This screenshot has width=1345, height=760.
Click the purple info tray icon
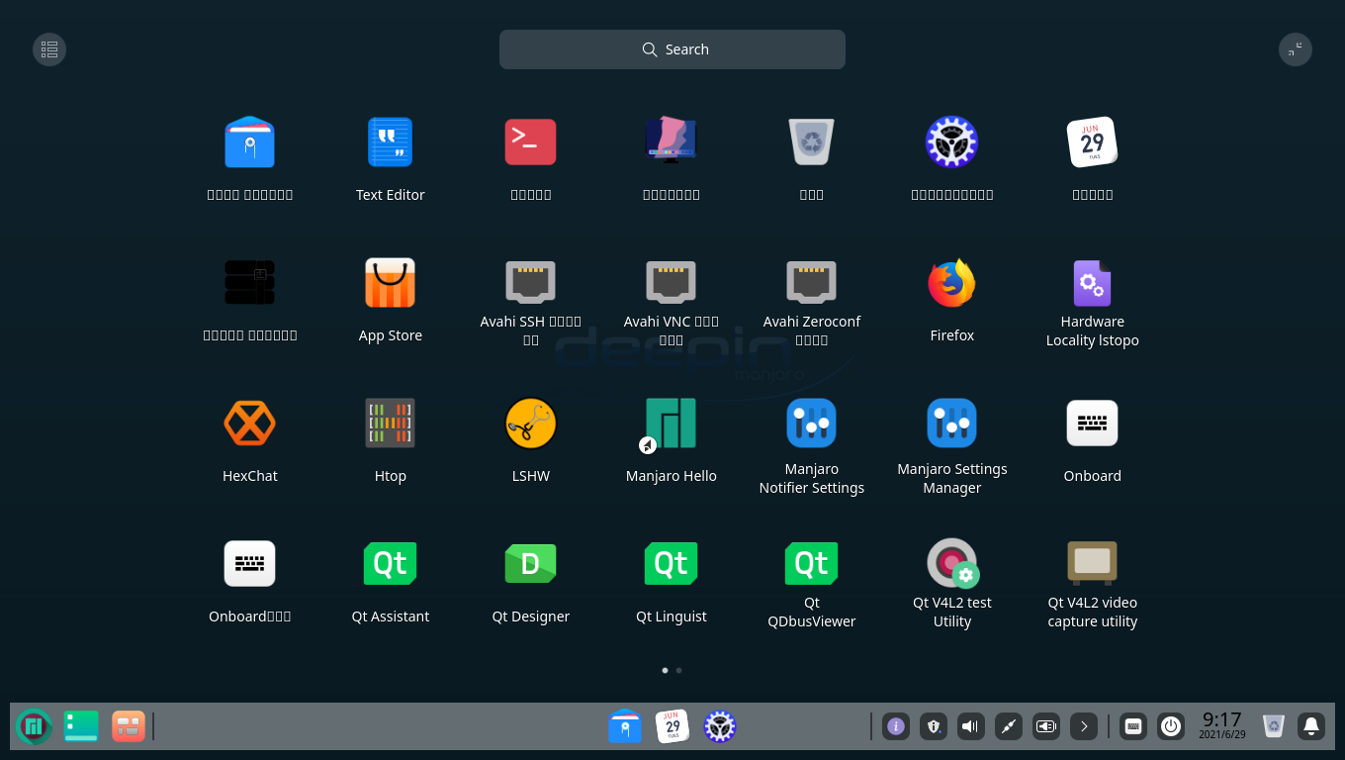(896, 726)
